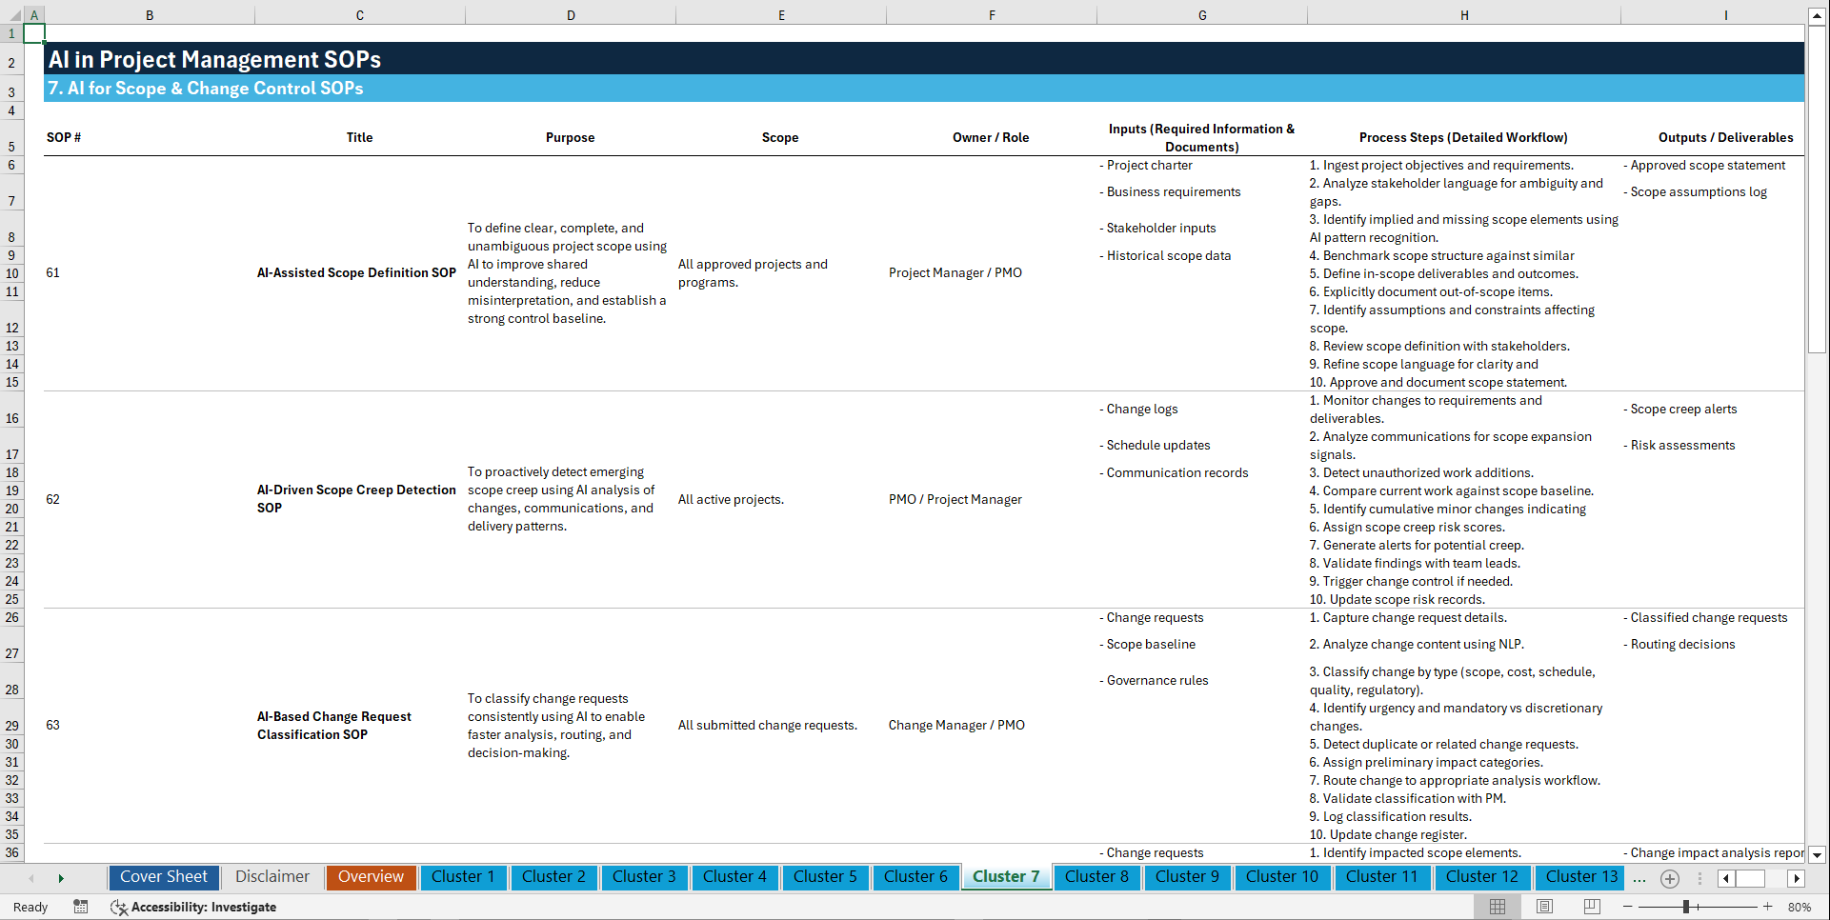Select the Overview worksheet

371,876
